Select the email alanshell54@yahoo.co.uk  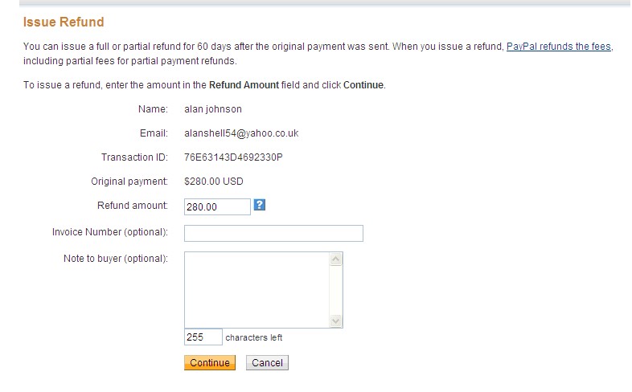[x=241, y=133]
